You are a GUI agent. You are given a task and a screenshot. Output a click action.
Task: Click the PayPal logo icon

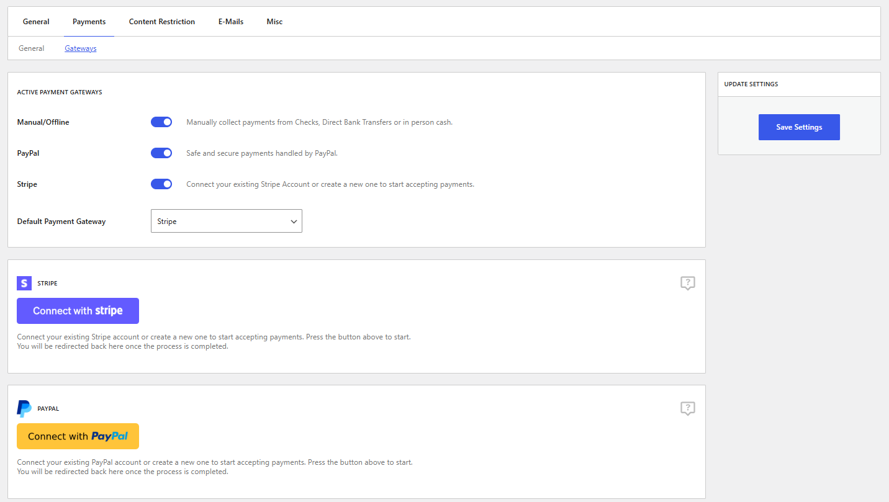(x=24, y=409)
